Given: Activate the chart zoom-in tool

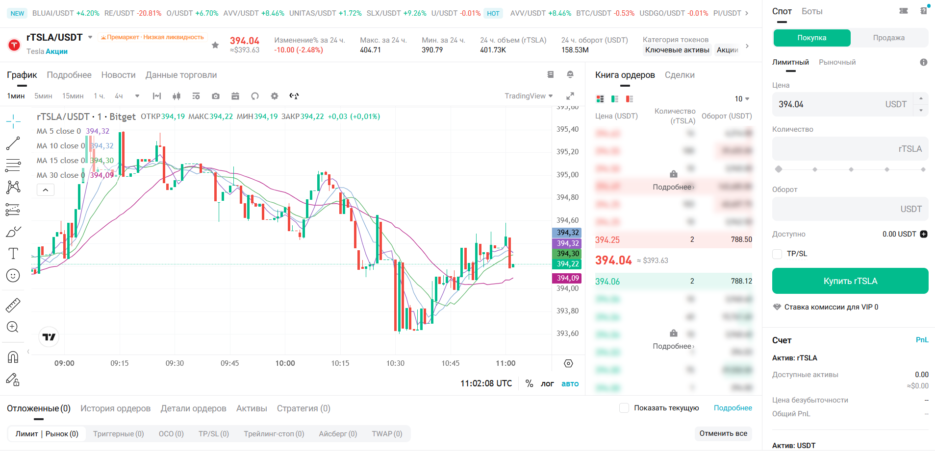Looking at the screenshot, I should point(13,327).
